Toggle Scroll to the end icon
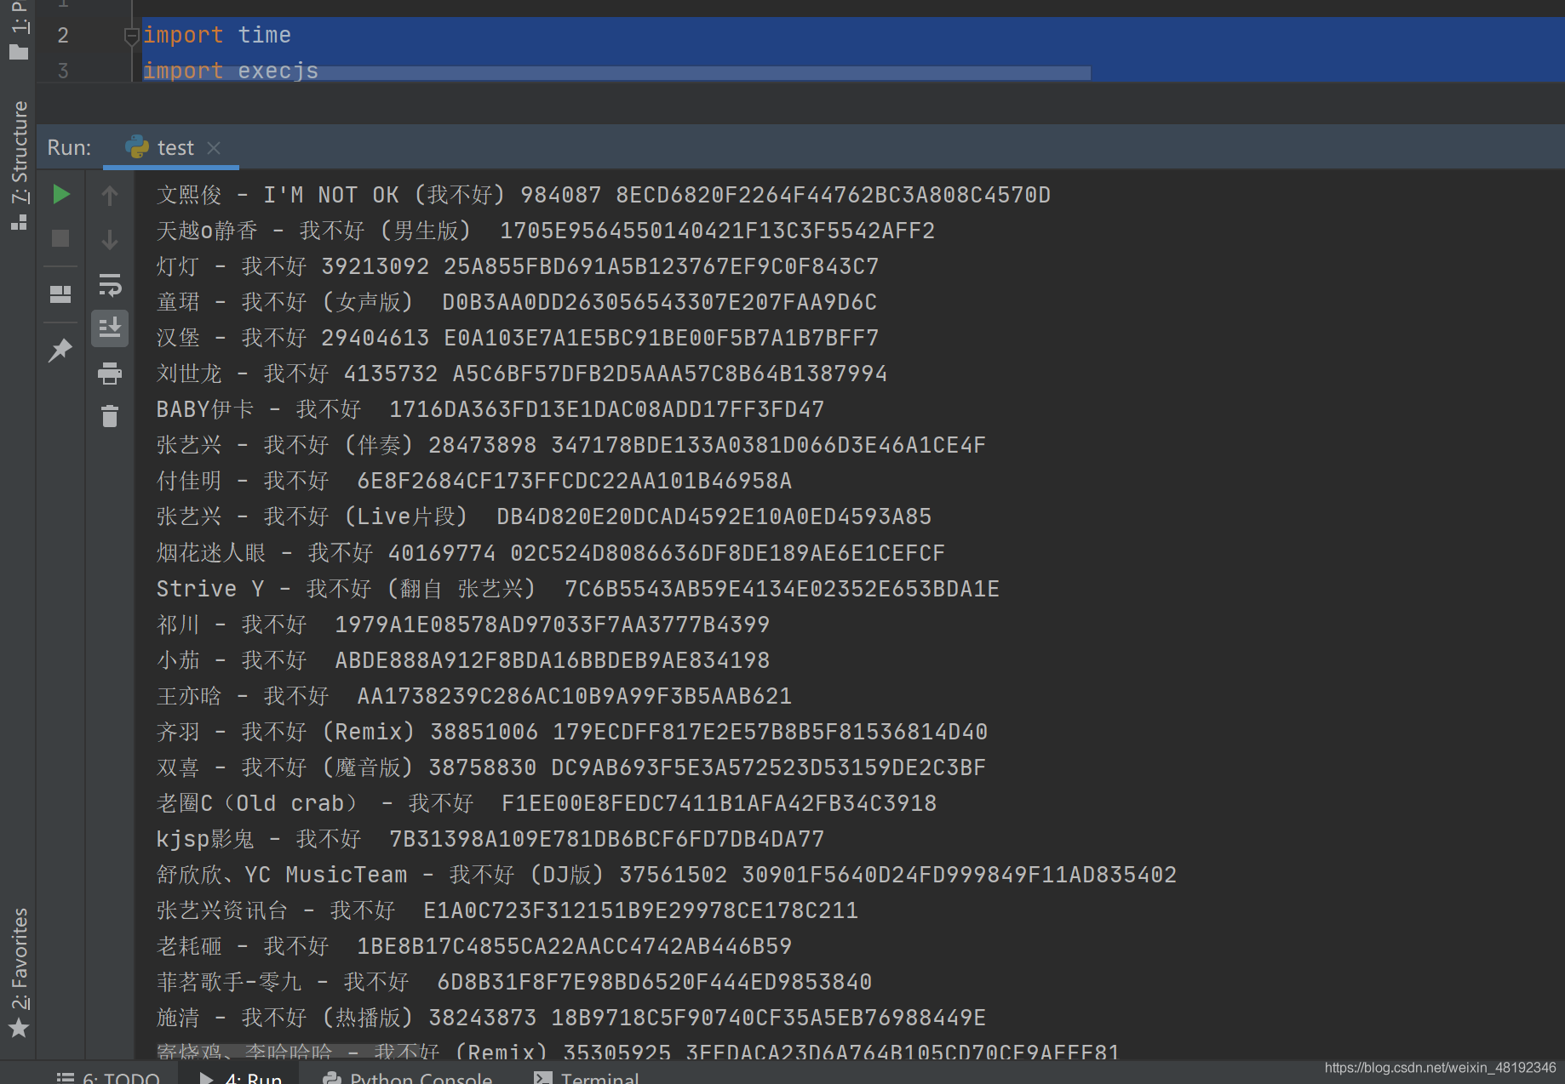The width and height of the screenshot is (1565, 1084). pyautogui.click(x=110, y=328)
